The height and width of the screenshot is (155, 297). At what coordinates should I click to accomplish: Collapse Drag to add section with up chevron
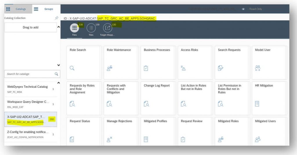point(59,27)
